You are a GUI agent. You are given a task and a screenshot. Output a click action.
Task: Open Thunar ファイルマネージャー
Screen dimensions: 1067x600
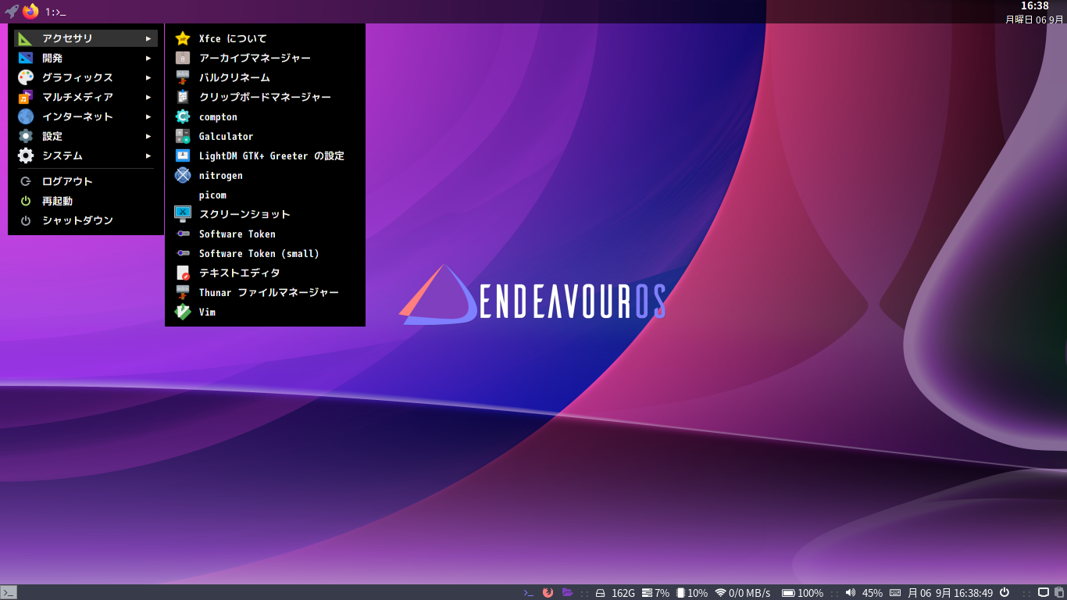click(265, 292)
